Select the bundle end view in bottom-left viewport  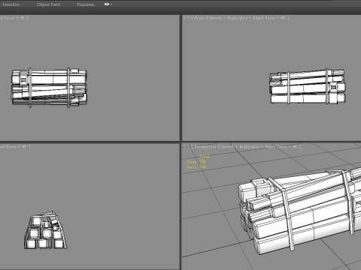pos(46,230)
